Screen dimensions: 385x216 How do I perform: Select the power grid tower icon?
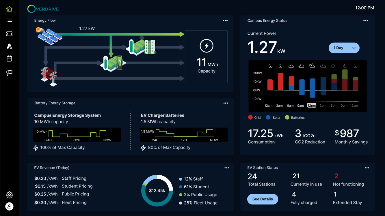click(49, 76)
